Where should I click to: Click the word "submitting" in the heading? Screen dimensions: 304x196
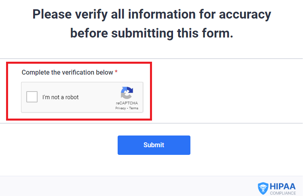coord(142,33)
